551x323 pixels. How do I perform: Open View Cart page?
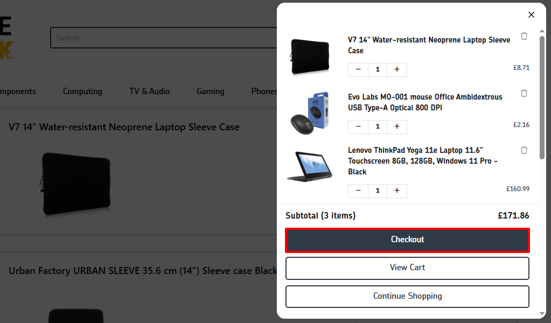point(407,268)
